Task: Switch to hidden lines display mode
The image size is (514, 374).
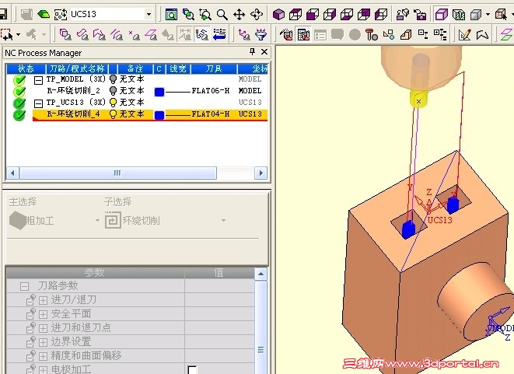Action: coord(458,15)
